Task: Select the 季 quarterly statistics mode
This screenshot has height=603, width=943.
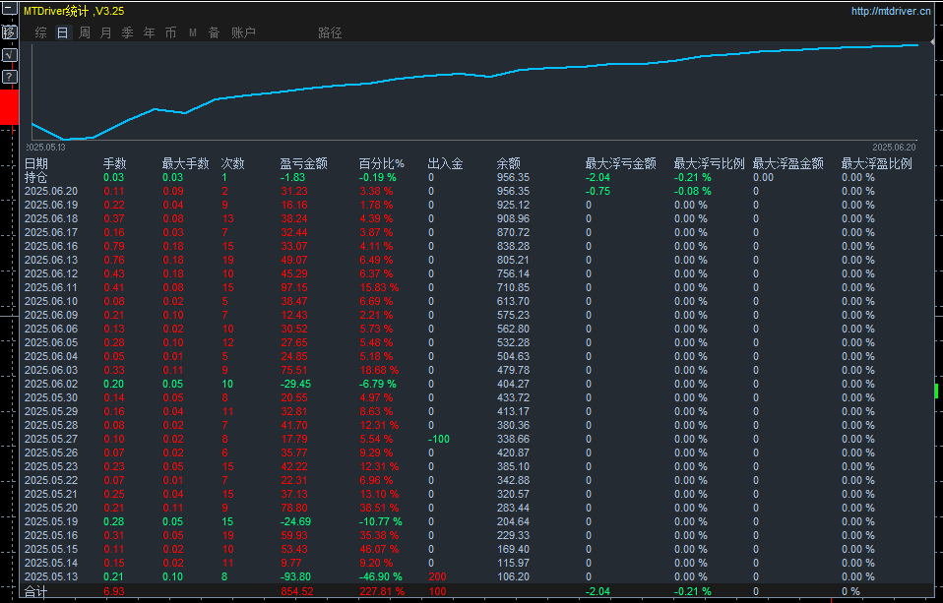Action: (x=126, y=31)
